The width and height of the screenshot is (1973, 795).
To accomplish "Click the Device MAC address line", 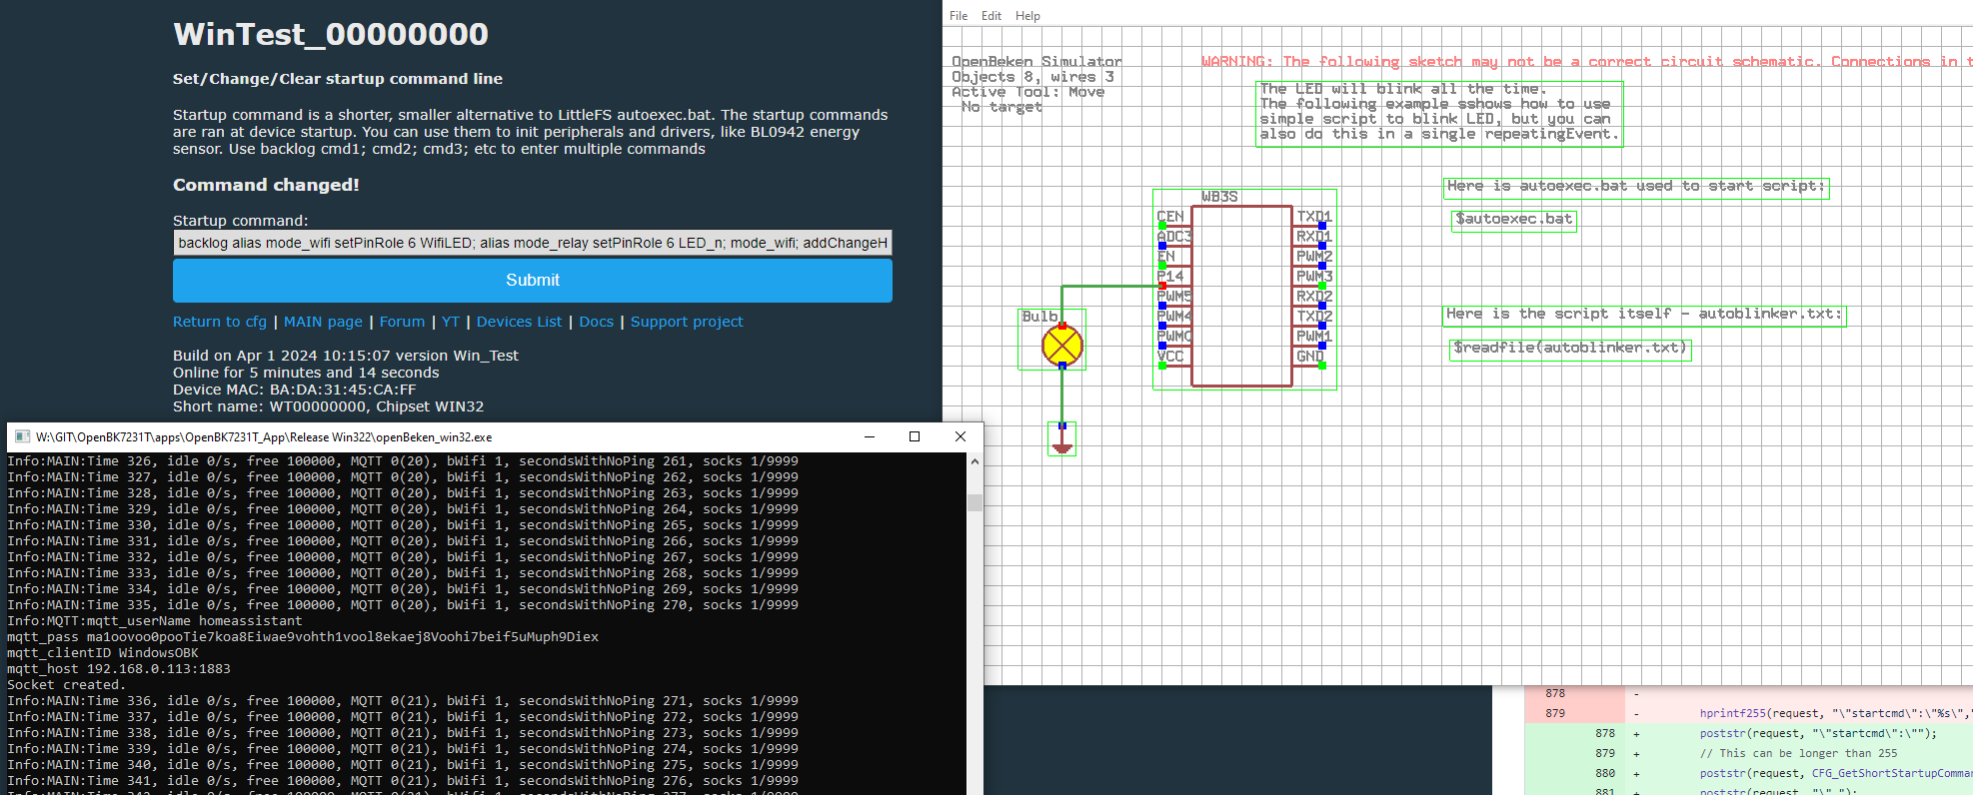I will coord(295,390).
